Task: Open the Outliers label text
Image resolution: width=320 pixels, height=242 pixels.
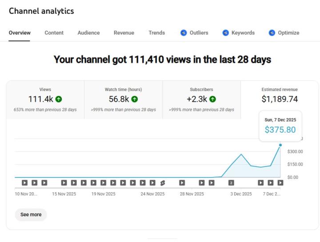Action: (x=199, y=33)
